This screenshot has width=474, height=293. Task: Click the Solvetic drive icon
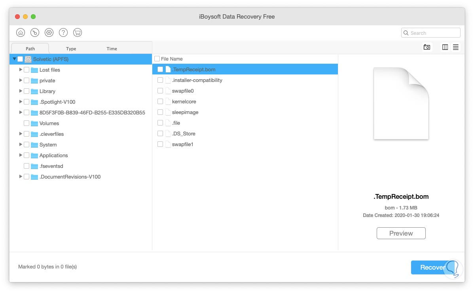[28, 59]
